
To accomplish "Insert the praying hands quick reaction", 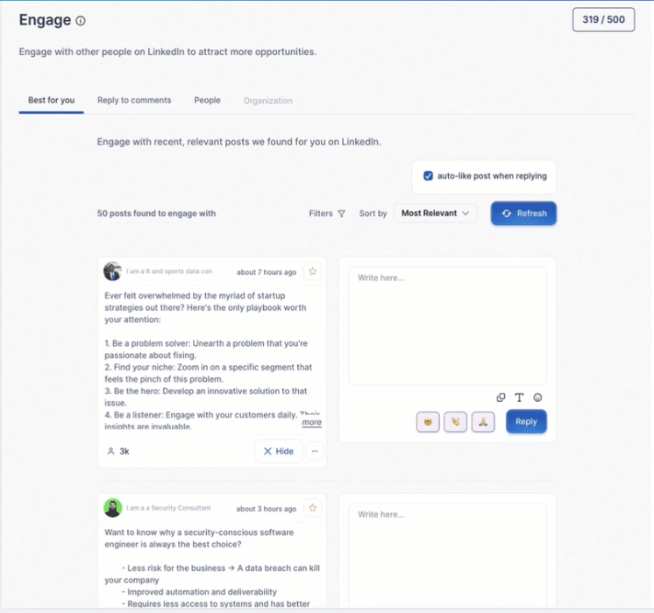I will tap(483, 422).
